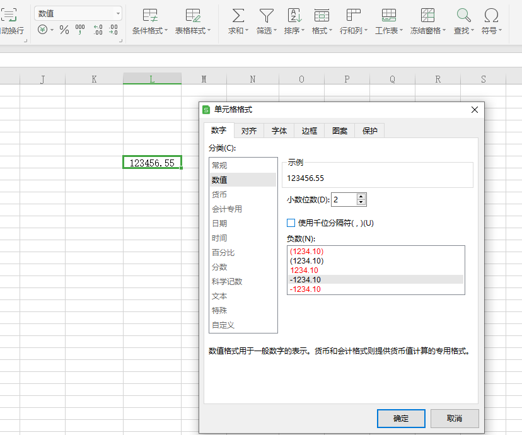Select the cell containing 123456.55
Screen dimensions: 522x435
(152, 163)
